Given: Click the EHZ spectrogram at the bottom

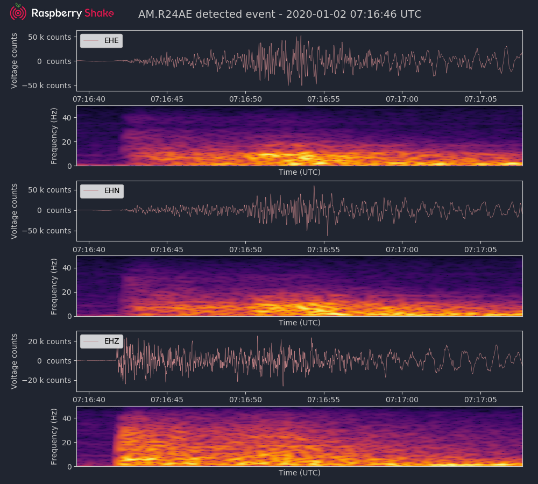Looking at the screenshot, I should point(300,436).
